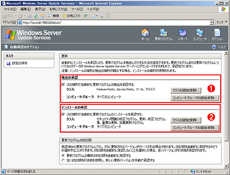Click the page icon in address bar
The height and width of the screenshot is (175, 230).
pyautogui.click(x=20, y=22)
